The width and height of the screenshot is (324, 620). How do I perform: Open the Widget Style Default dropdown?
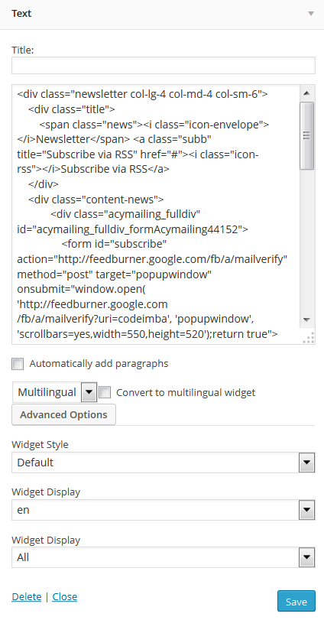(164, 463)
